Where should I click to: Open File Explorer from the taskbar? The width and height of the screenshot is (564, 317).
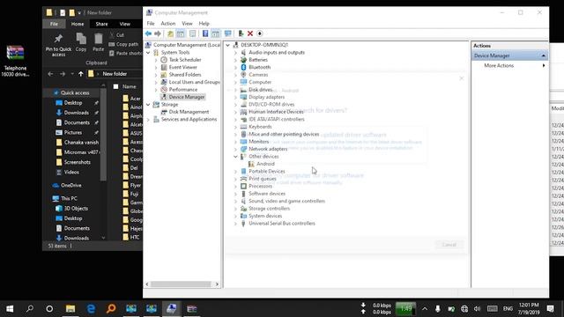coord(70,309)
